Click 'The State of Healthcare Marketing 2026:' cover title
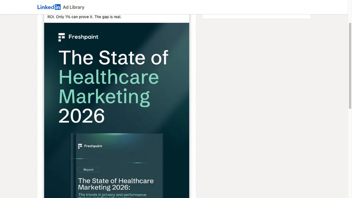Viewport: 352px width, 198px height. point(115,184)
